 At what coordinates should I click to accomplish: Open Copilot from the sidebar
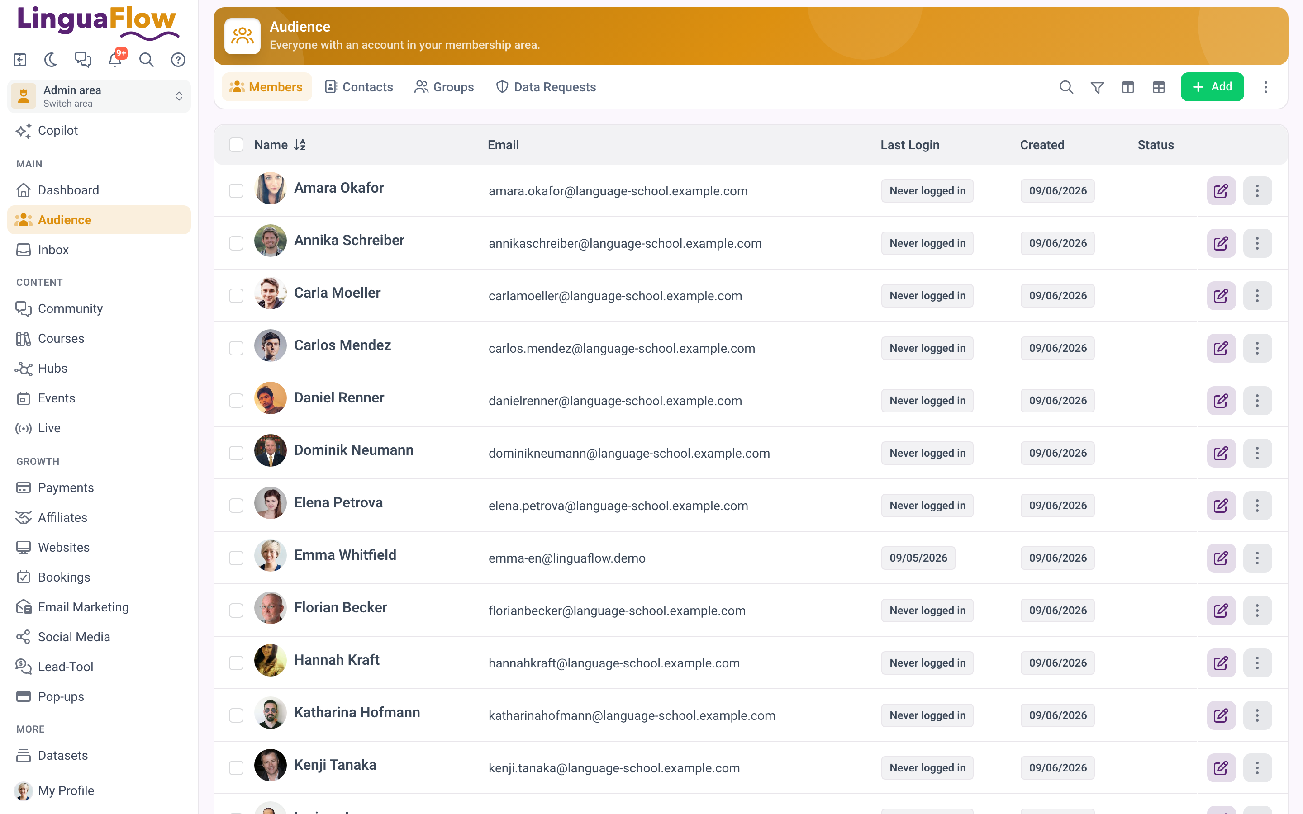point(99,130)
